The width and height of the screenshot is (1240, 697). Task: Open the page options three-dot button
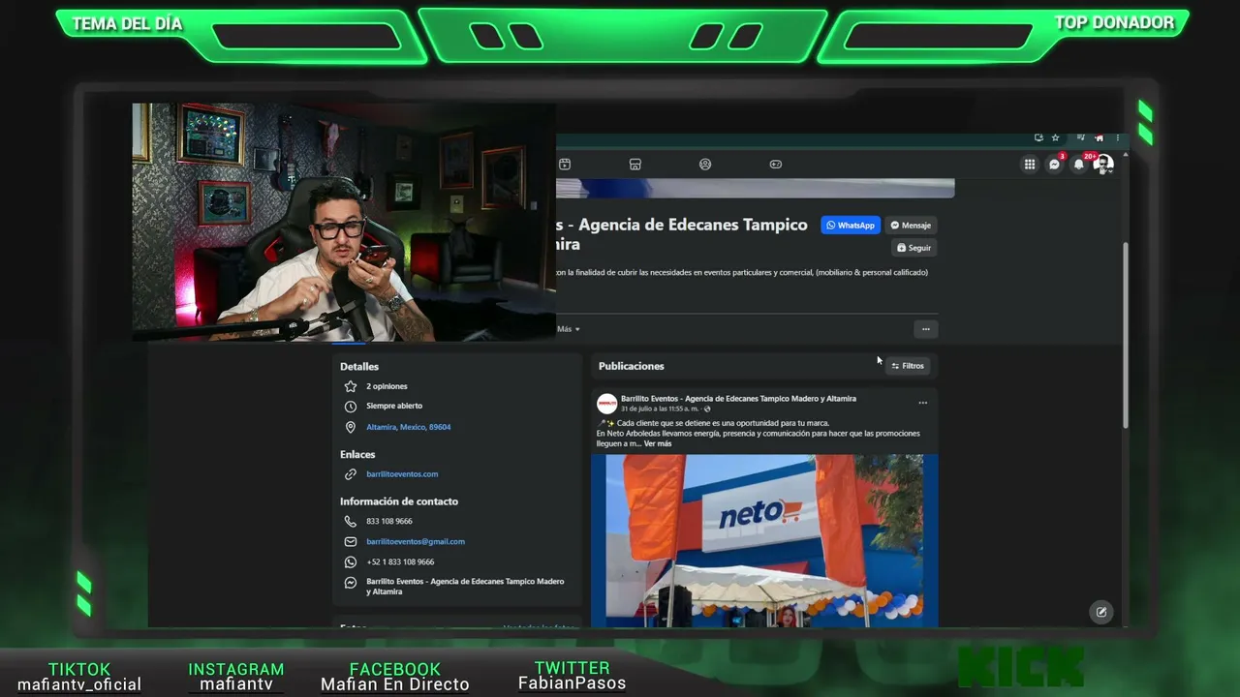pos(926,329)
